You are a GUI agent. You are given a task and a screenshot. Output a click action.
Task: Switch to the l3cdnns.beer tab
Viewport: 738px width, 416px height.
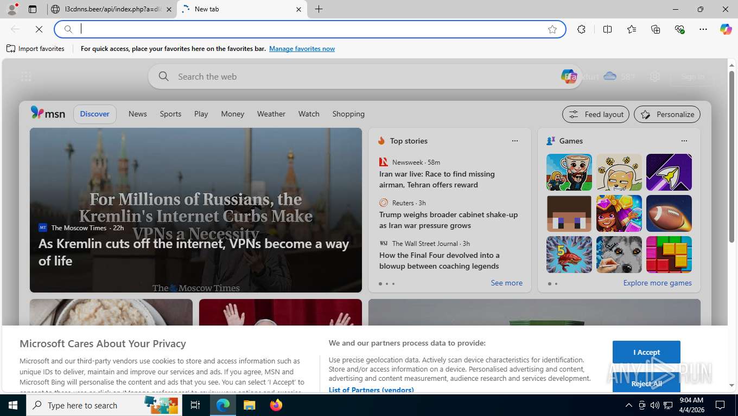coord(111,9)
